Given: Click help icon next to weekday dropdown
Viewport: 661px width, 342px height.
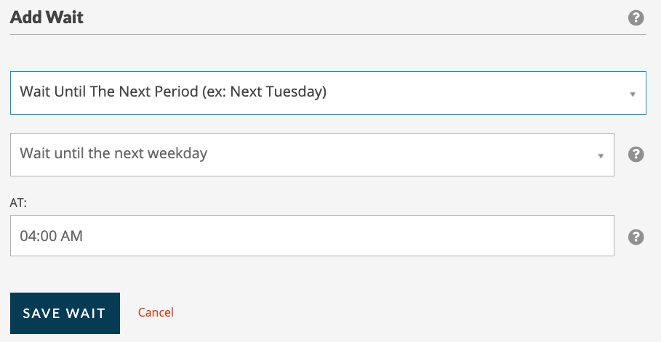Looking at the screenshot, I should [636, 154].
